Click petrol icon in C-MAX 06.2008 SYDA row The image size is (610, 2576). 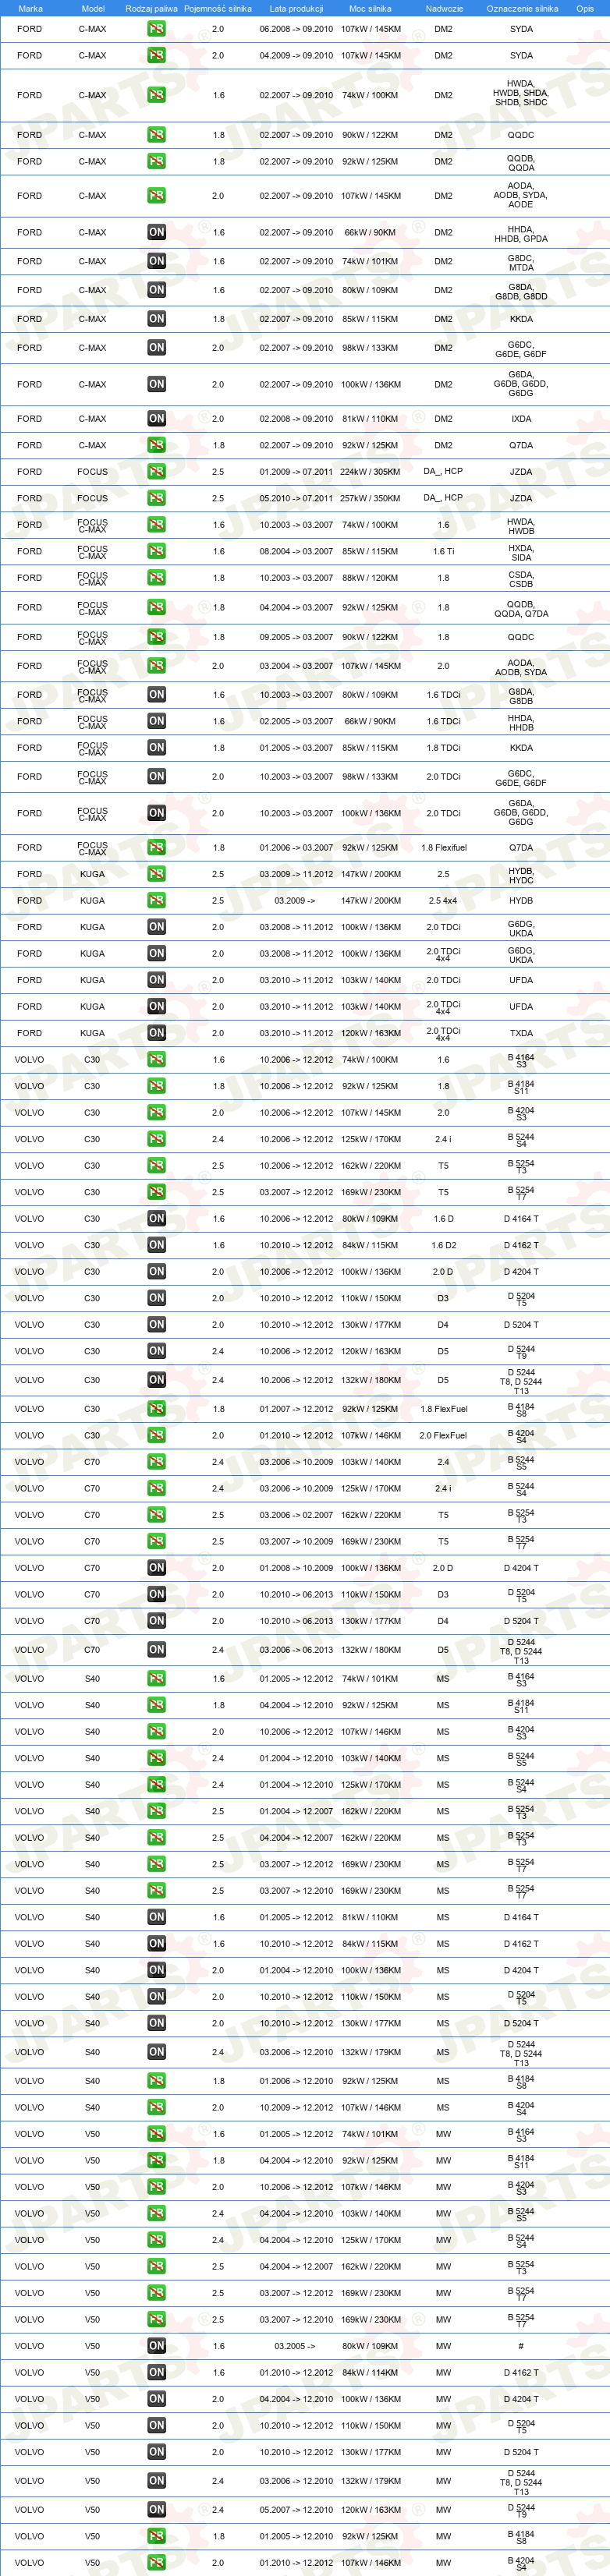(157, 29)
